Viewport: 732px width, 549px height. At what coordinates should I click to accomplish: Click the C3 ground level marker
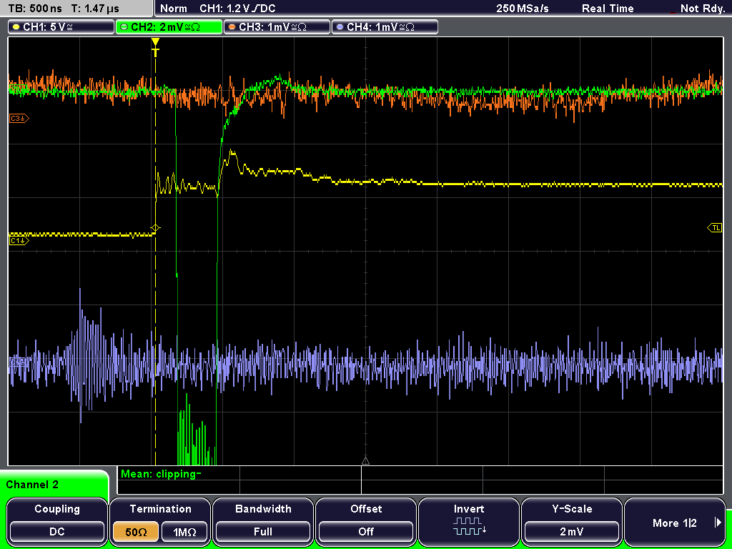point(19,119)
